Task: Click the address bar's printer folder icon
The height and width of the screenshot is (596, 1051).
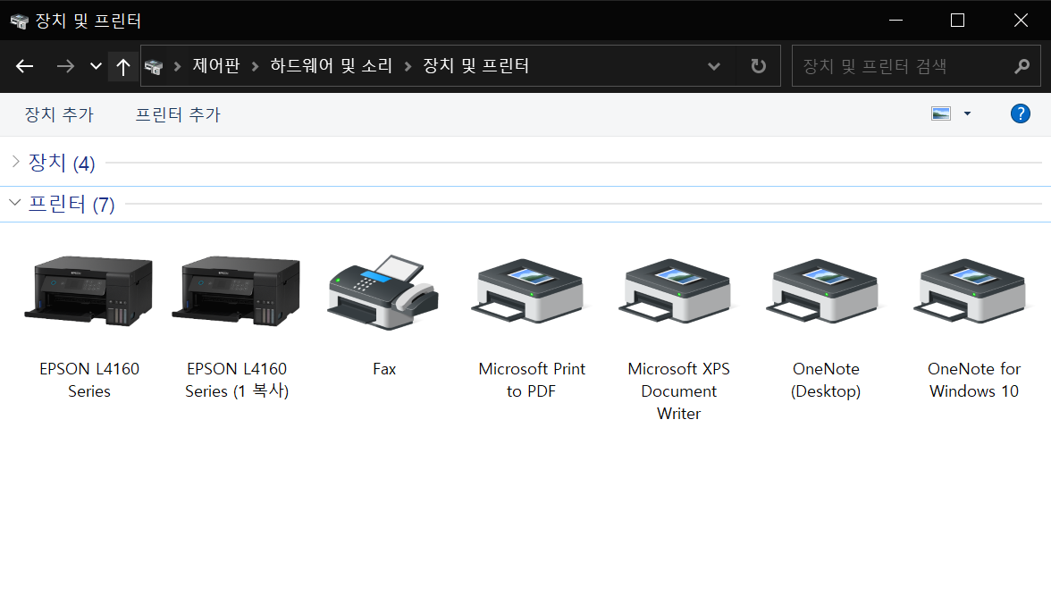Action: (154, 66)
